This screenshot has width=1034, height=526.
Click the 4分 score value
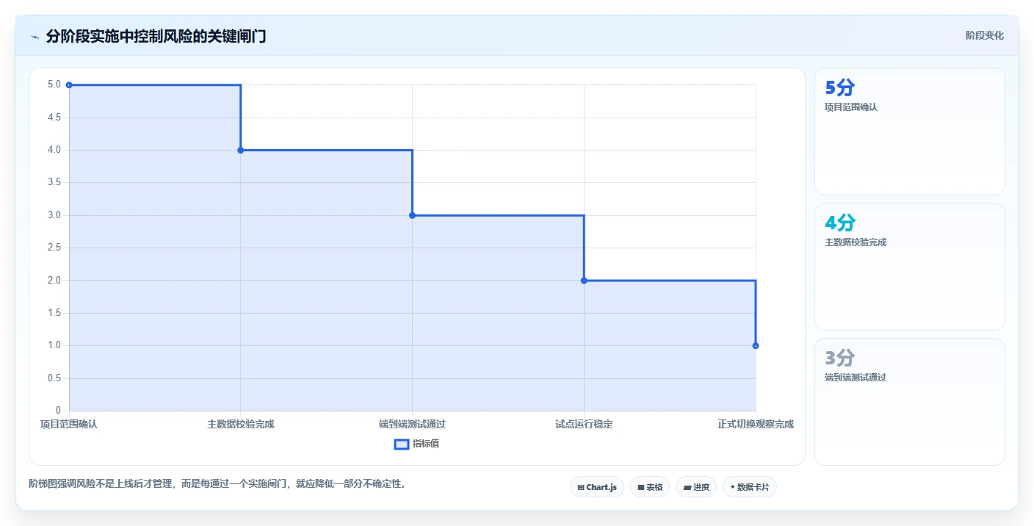pos(840,223)
